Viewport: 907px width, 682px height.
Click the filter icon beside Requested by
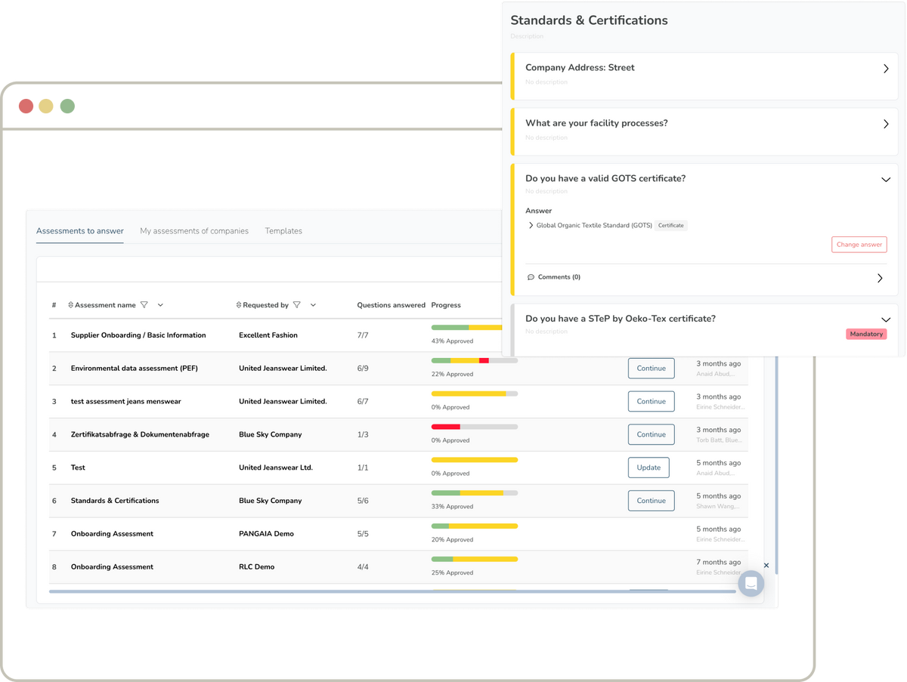tap(297, 305)
